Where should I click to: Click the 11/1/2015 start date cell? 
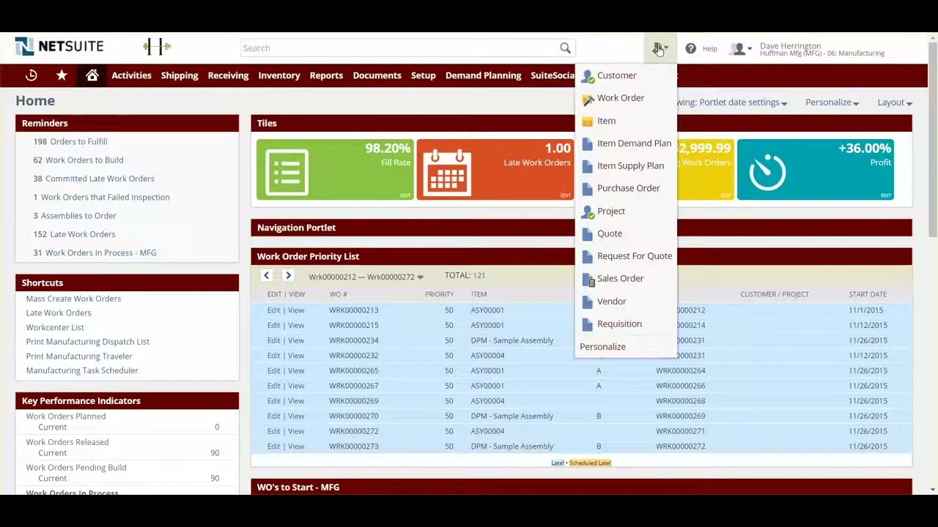click(868, 310)
